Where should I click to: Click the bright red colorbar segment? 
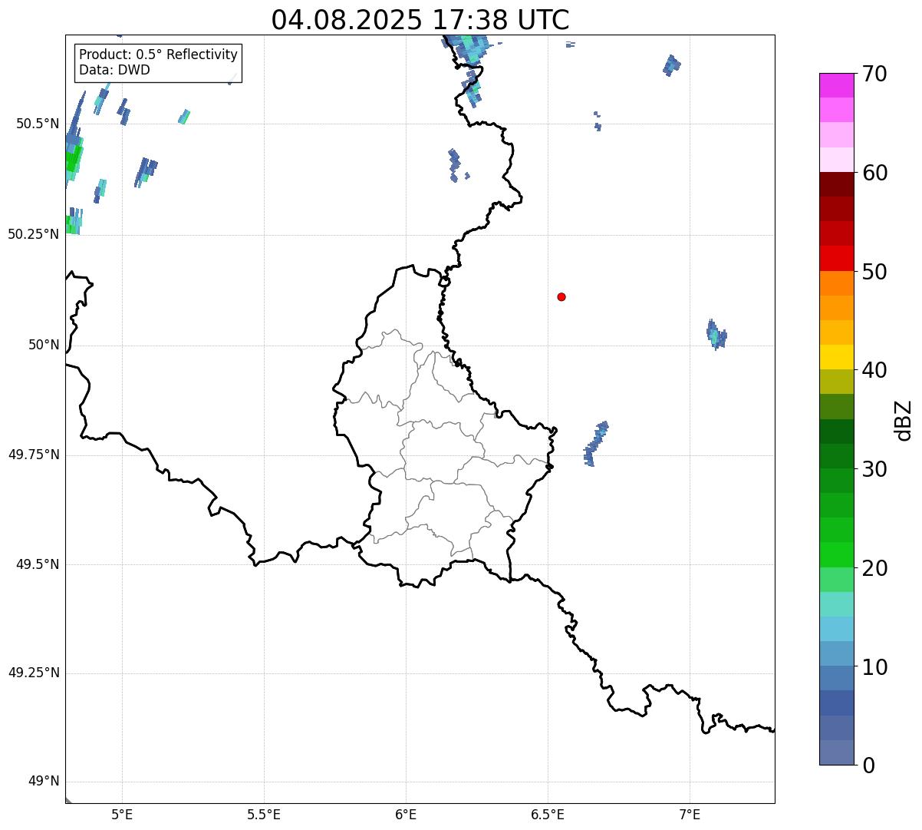pyautogui.click(x=836, y=258)
